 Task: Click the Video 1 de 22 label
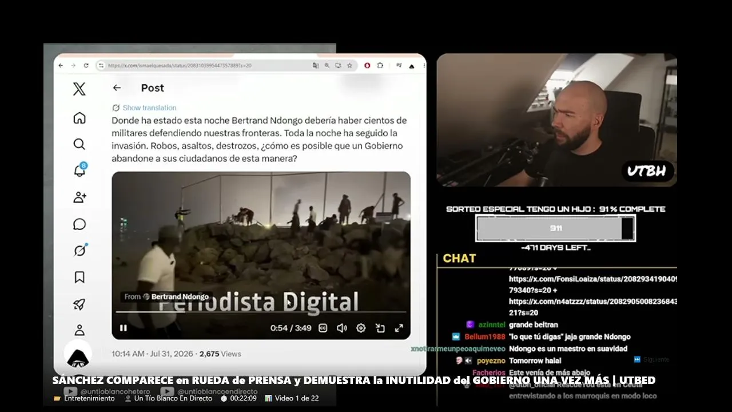tap(297, 398)
